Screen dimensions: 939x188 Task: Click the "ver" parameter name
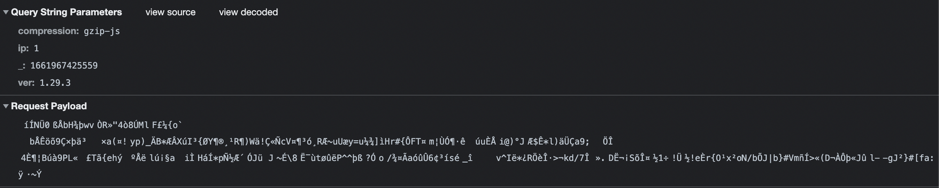(26, 83)
